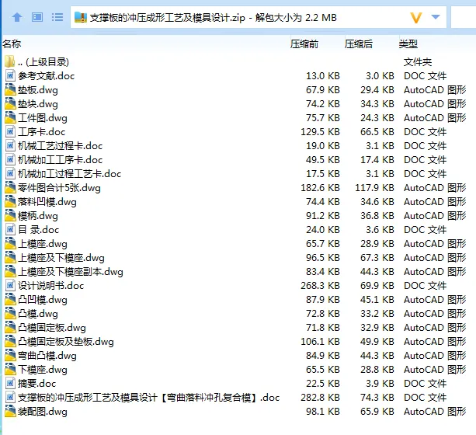Click the DWG icon of 装配图.dwg

pos(10,411)
